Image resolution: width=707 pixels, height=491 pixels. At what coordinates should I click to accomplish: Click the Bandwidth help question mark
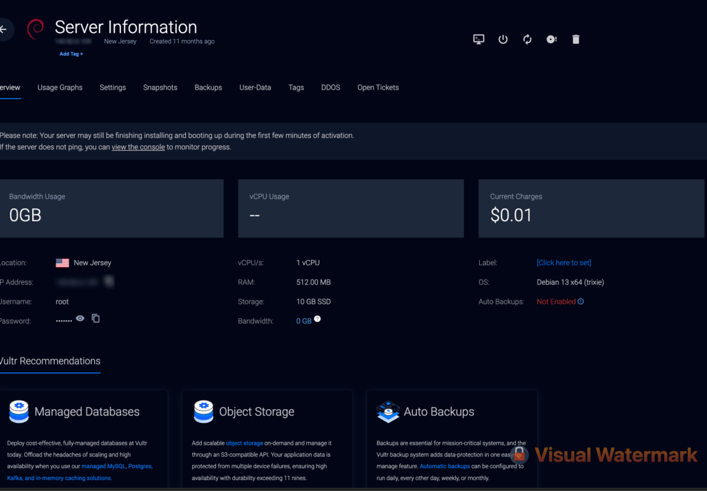[317, 319]
